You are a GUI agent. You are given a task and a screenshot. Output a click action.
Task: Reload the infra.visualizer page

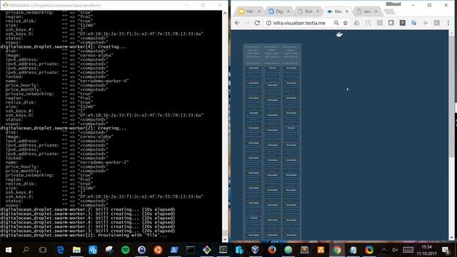(257, 23)
